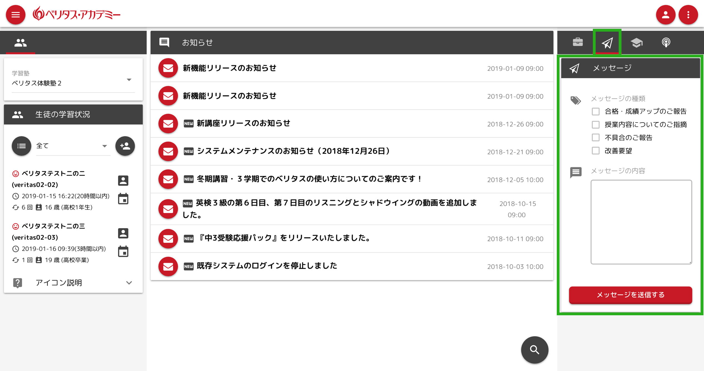This screenshot has height=371, width=704.
Task: Click 生徒の学習状況 header people icon
Action: 18,115
